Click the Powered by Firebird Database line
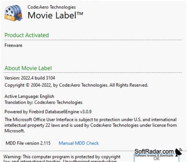Image resolution: width=187 pixels, height=162 pixels. click(x=48, y=112)
